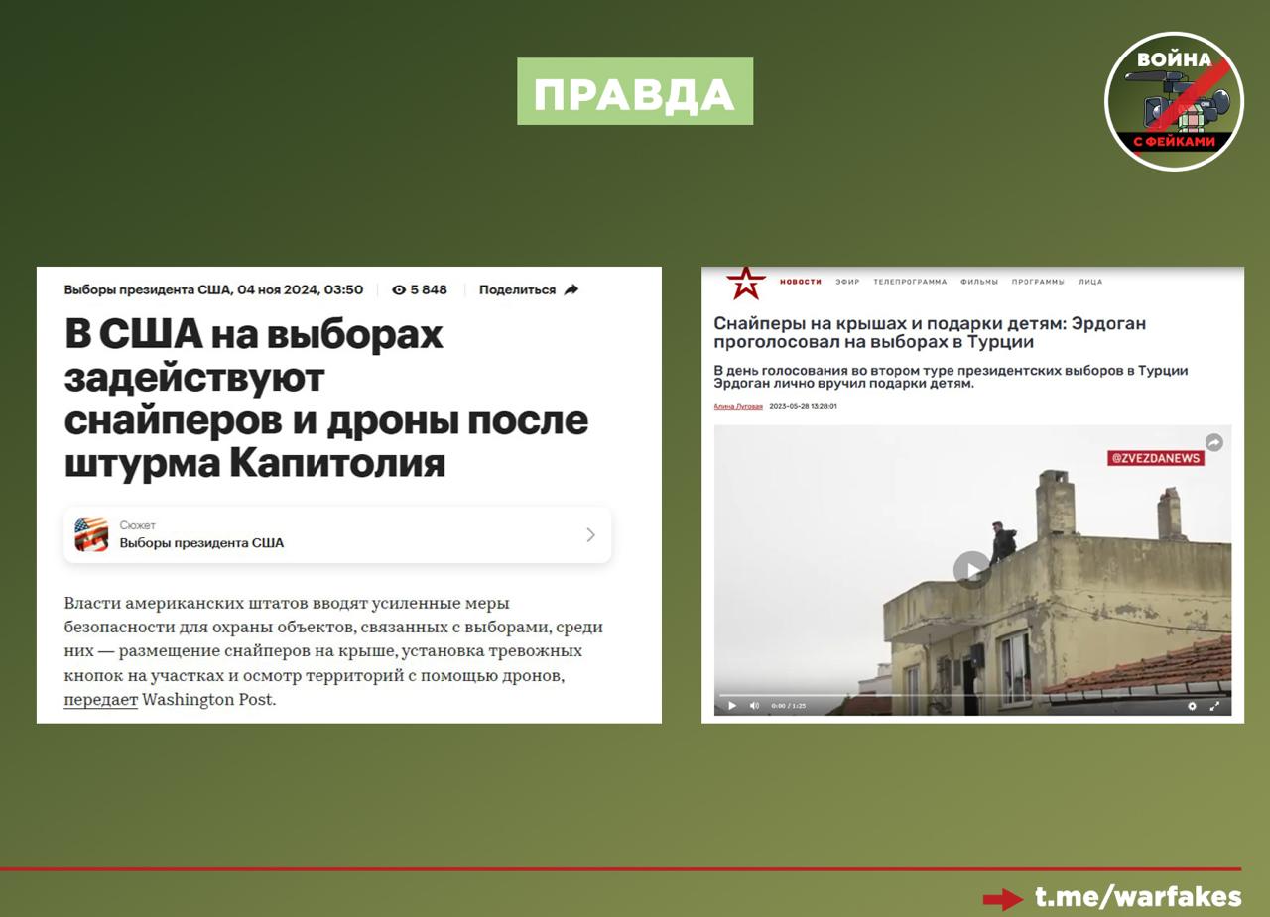The height and width of the screenshot is (917, 1270).
Task: Click the Поделиться share arrow icon
Action: coord(571,290)
